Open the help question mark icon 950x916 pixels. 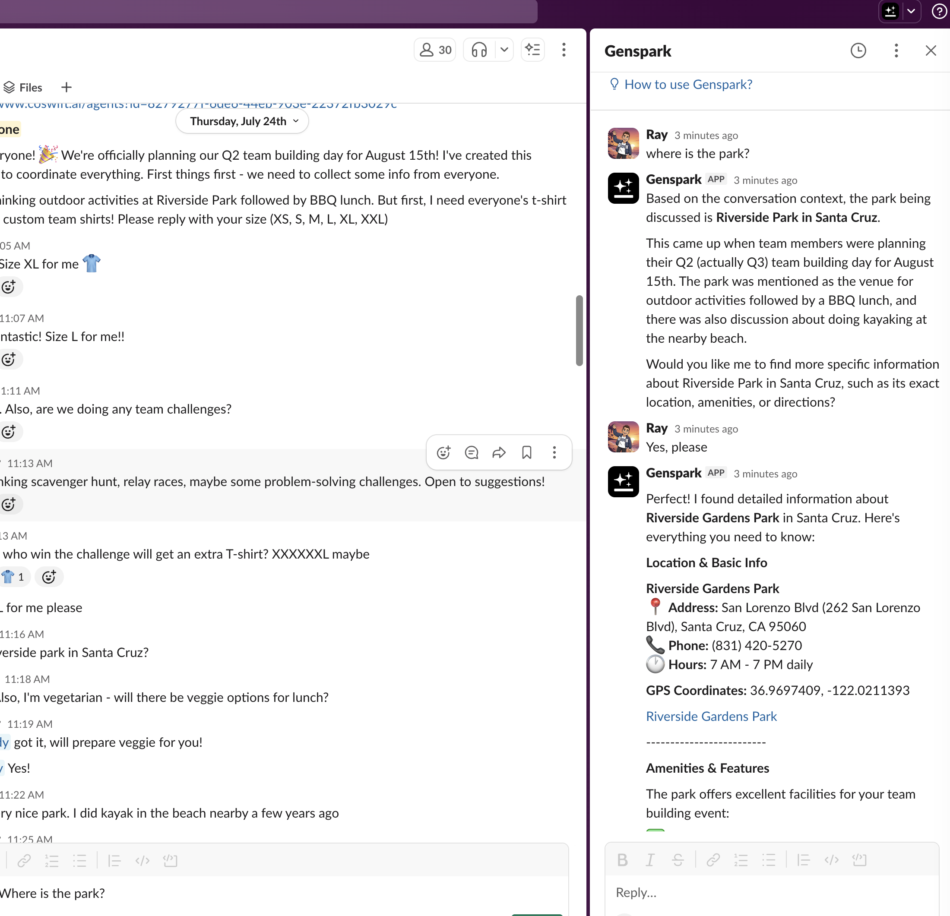[x=939, y=11]
